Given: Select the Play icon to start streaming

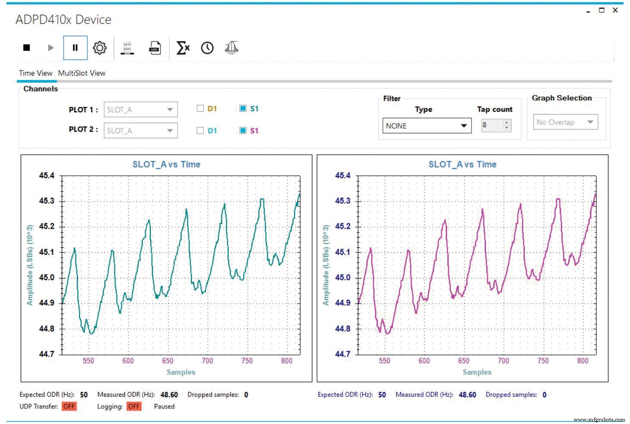Looking at the screenshot, I should (x=50, y=47).
